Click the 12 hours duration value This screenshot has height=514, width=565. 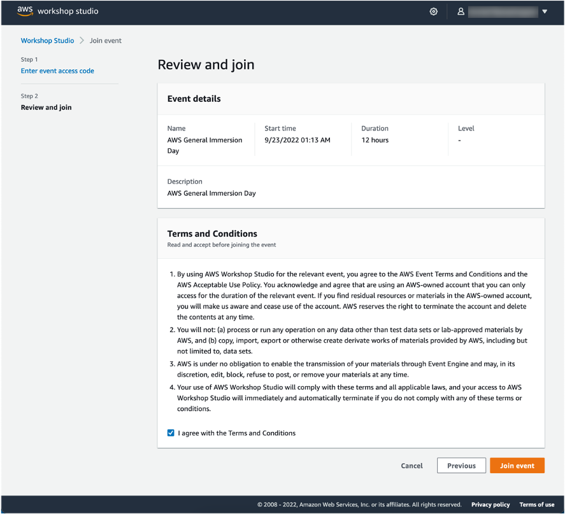[x=375, y=140]
